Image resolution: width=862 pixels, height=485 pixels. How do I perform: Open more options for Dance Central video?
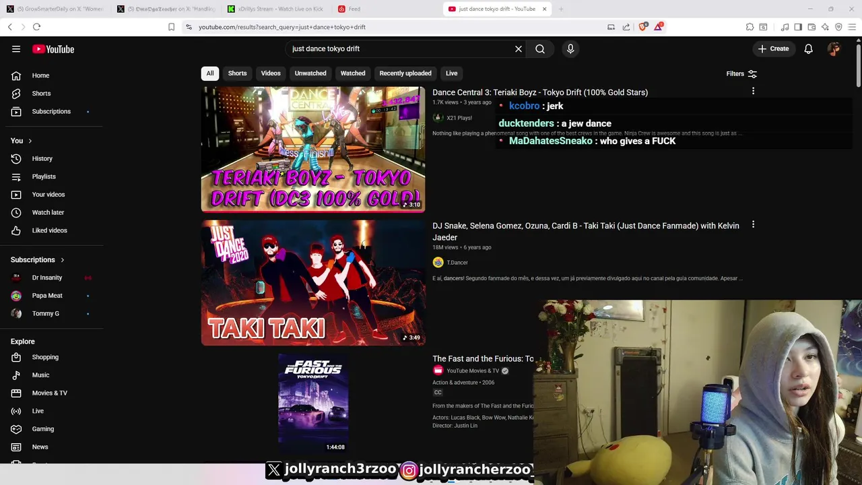point(753,91)
